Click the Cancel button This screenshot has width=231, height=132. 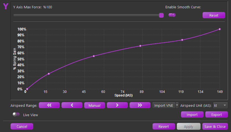(22, 126)
